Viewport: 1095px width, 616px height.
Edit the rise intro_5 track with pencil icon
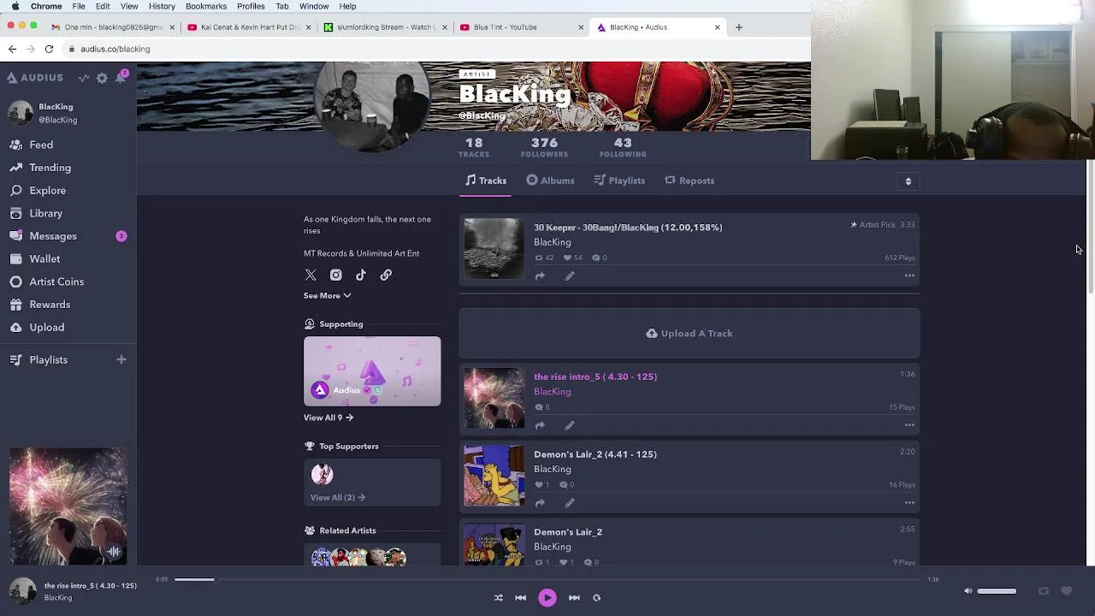point(570,425)
